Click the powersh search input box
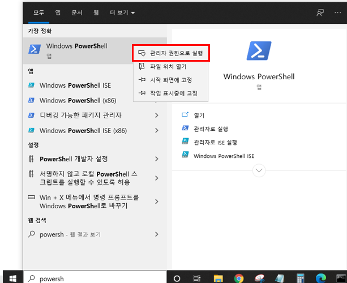 tap(95, 278)
